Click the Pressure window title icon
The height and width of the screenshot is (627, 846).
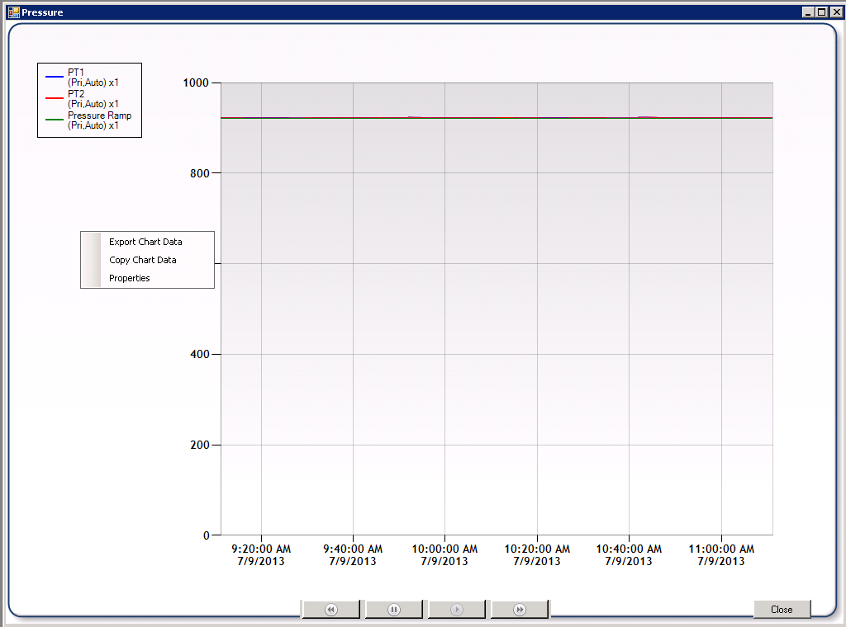tap(13, 12)
